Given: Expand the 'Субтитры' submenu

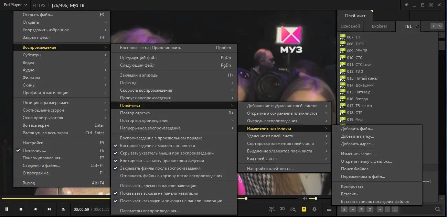Looking at the screenshot, I should click(x=62, y=55).
